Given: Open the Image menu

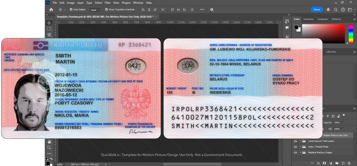Looking at the screenshot, I should tap(71, 3).
